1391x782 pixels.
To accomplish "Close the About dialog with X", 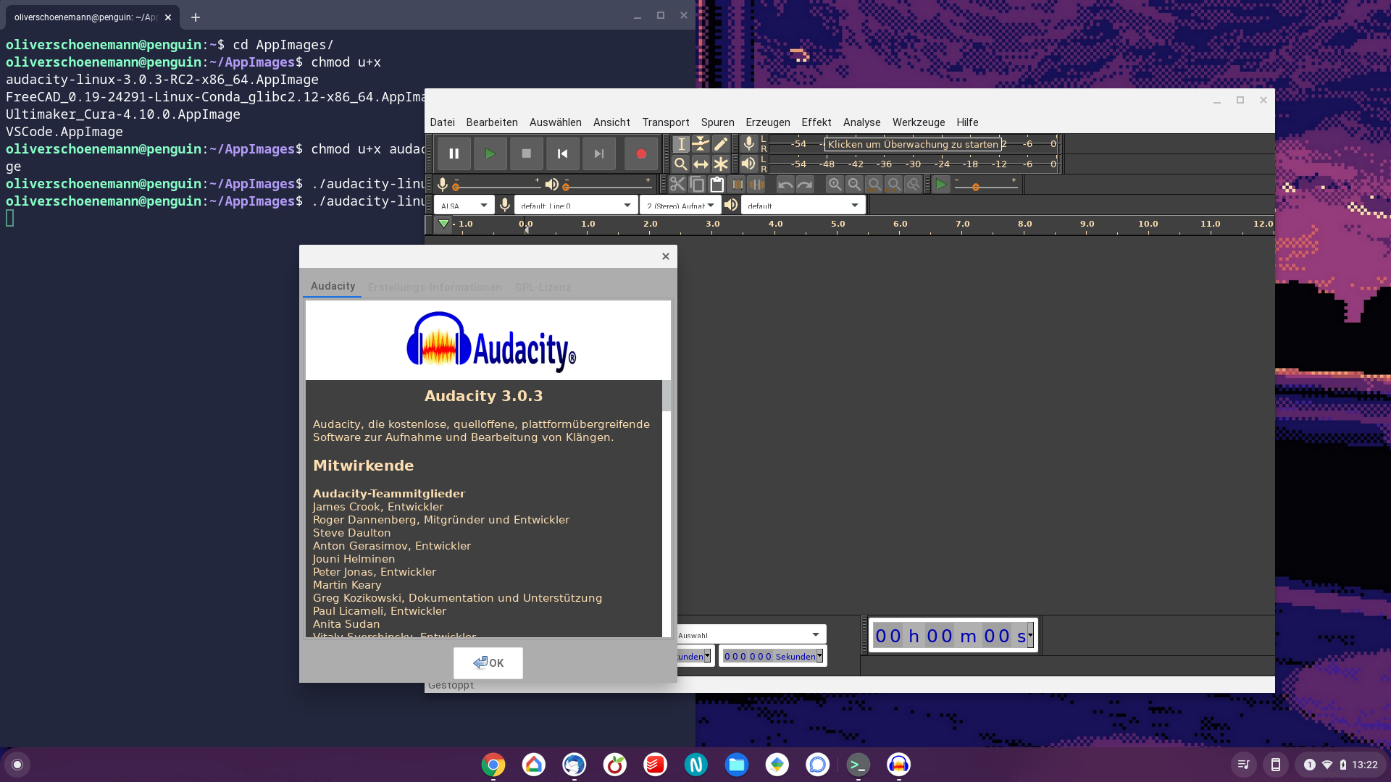I will [666, 256].
